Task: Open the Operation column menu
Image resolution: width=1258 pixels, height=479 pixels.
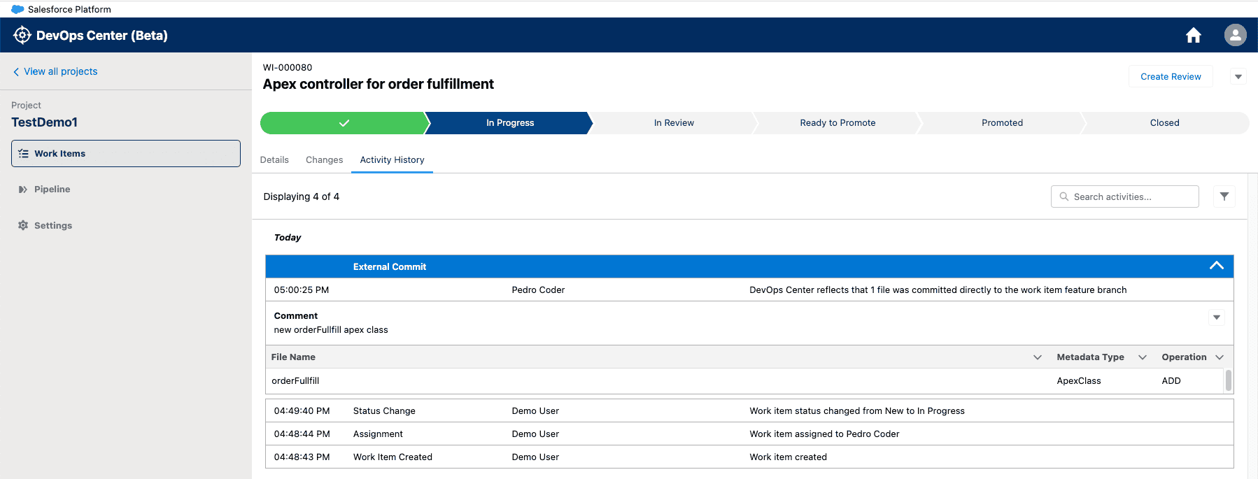Action: click(x=1220, y=357)
